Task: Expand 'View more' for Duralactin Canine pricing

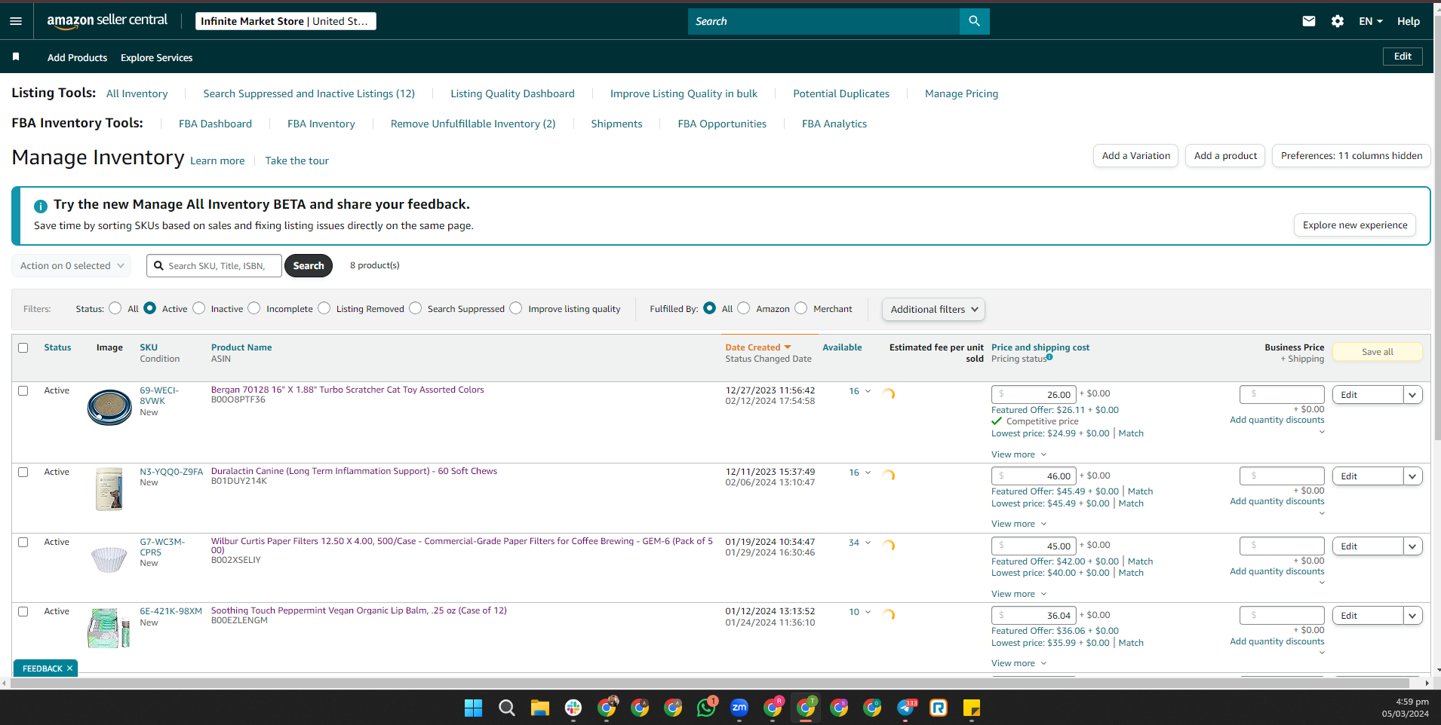Action: coord(1019,524)
